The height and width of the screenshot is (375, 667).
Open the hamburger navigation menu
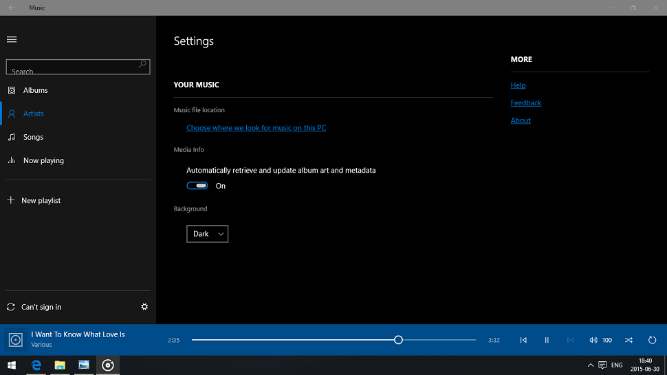pyautogui.click(x=12, y=40)
